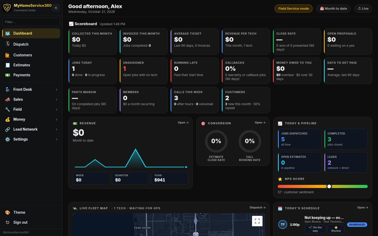Expand the Lead Network menu chevron

tap(57, 130)
